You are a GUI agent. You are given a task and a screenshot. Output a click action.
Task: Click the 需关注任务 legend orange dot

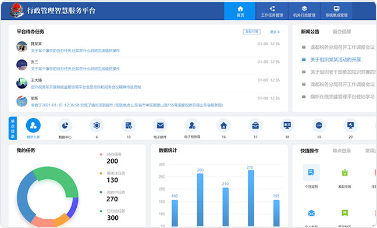101,173
